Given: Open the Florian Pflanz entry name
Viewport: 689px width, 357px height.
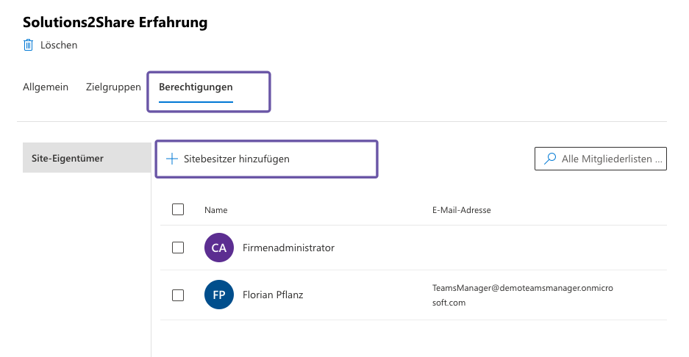Looking at the screenshot, I should 273,295.
